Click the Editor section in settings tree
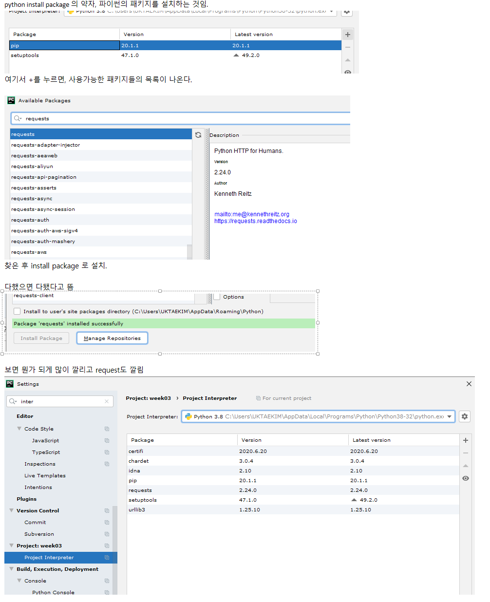490x602 pixels. [x=25, y=416]
